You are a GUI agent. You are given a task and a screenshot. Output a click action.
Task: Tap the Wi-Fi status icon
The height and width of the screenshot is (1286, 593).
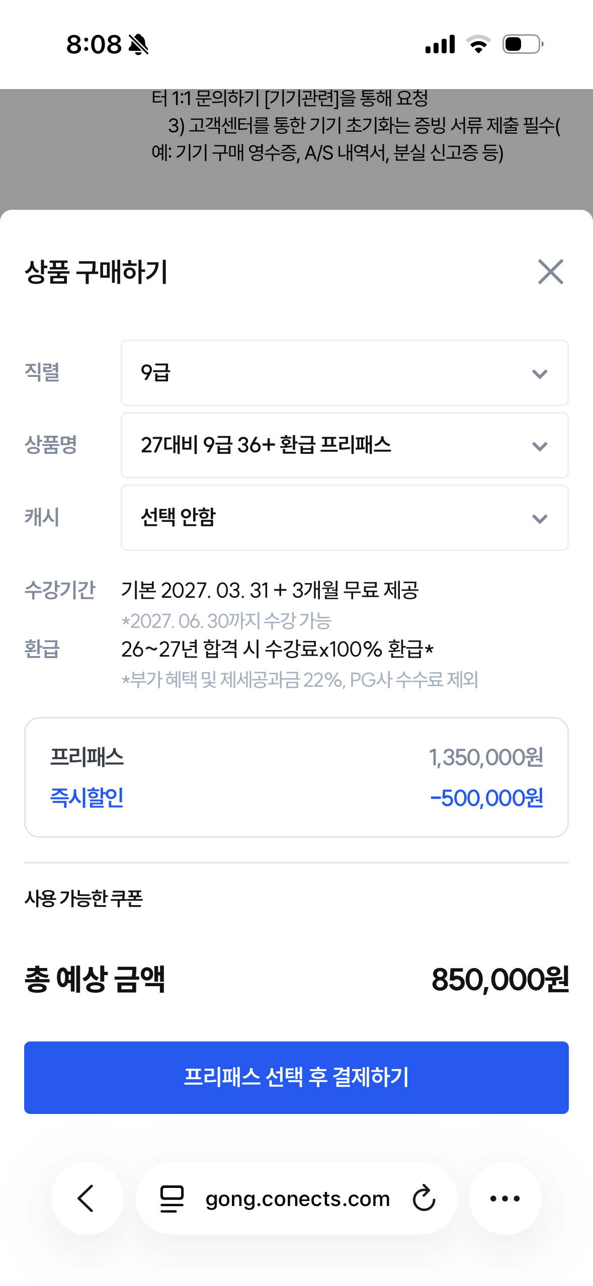(478, 44)
